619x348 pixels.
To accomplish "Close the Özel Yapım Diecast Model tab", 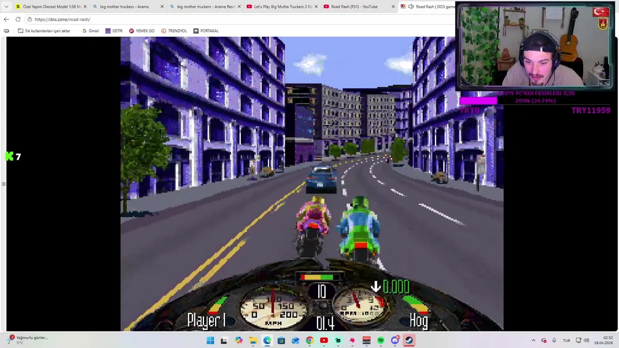I will click(x=85, y=7).
